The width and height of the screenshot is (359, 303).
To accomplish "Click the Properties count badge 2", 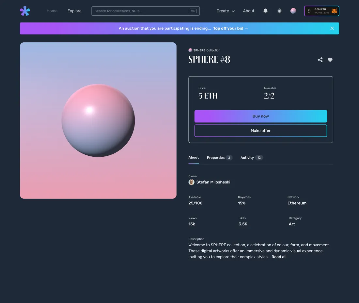I will tap(229, 158).
